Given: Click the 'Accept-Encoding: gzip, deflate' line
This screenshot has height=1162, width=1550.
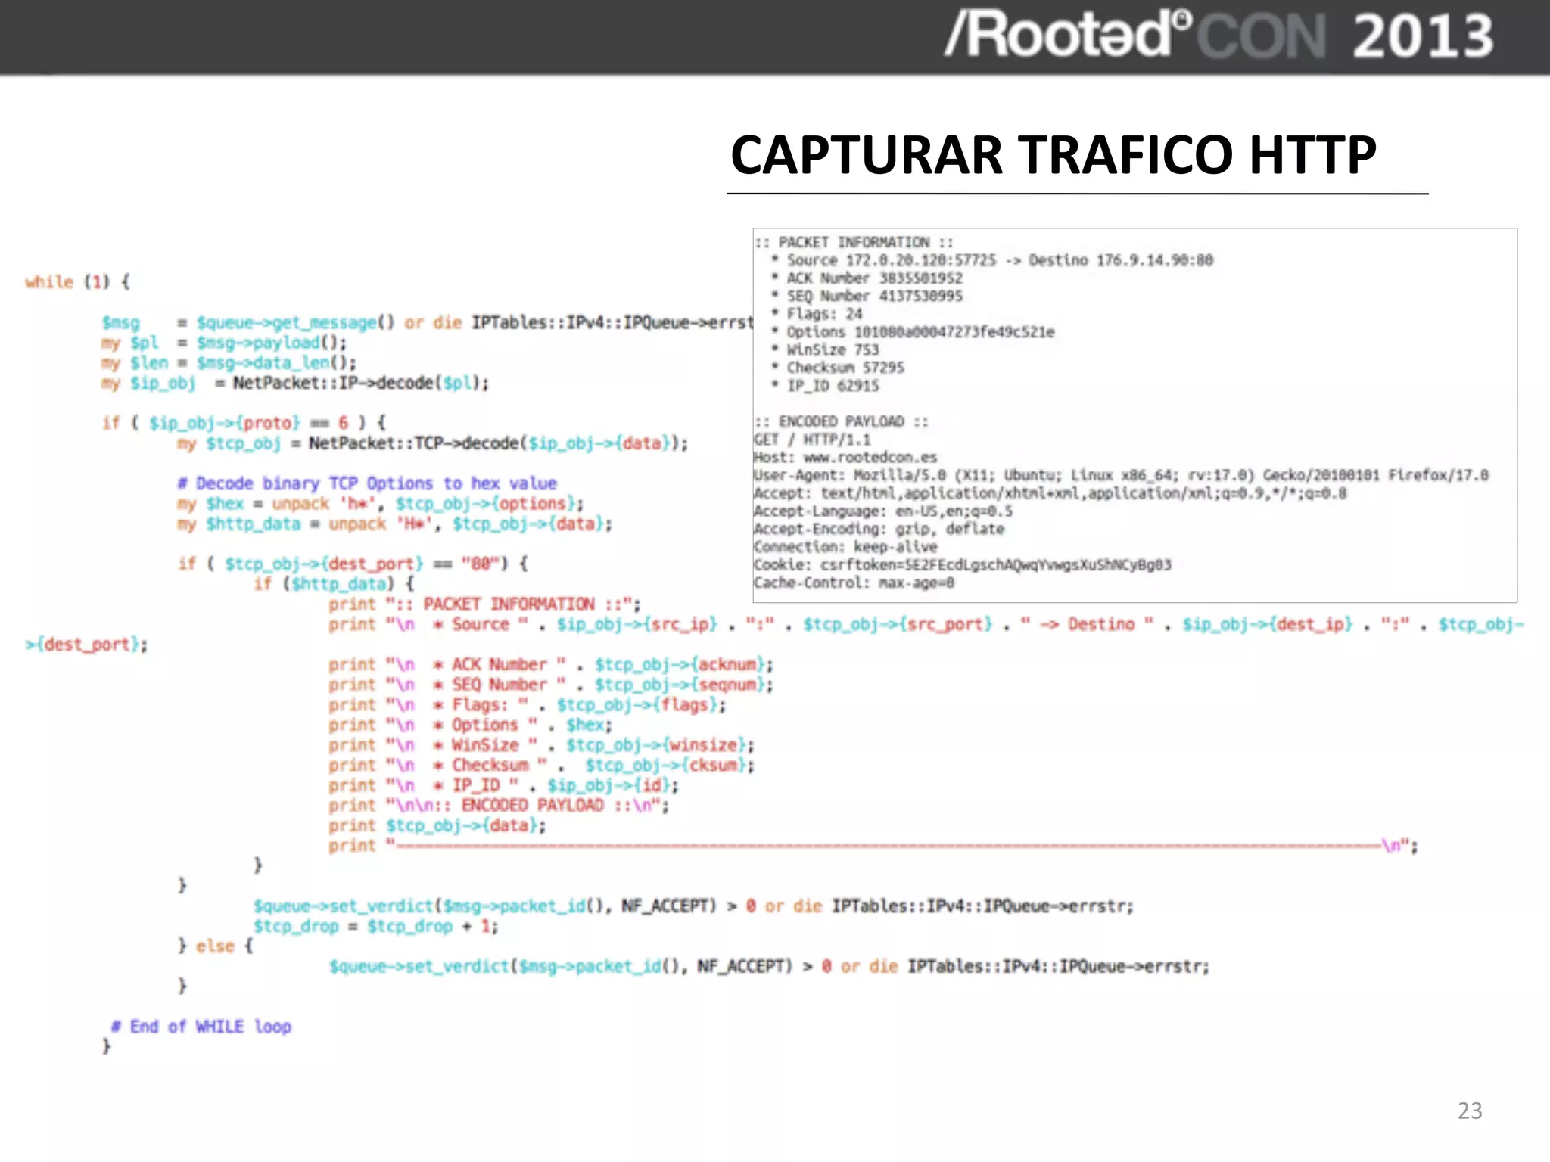Looking at the screenshot, I should click(x=879, y=529).
